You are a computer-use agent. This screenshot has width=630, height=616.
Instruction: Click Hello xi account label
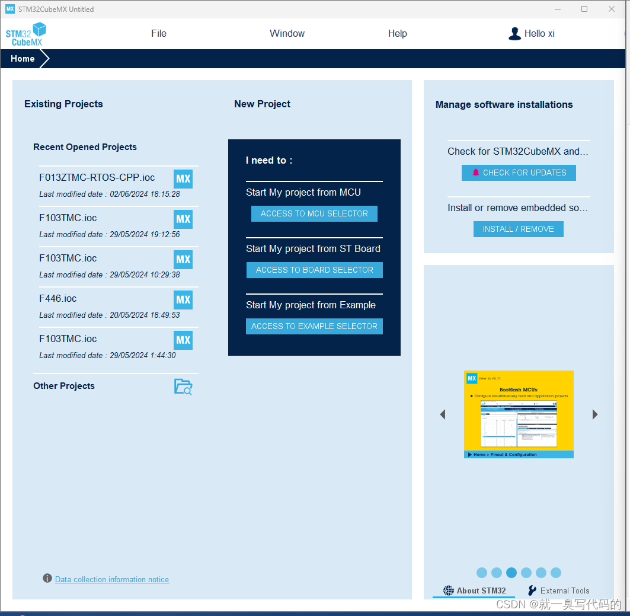(539, 33)
